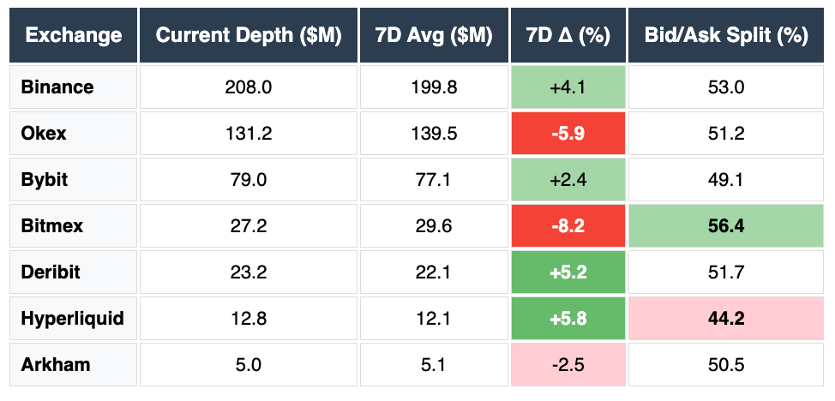835x401 pixels.
Task: Click the green +5.8 Hyperliquid change cell
Action: pyautogui.click(x=569, y=319)
